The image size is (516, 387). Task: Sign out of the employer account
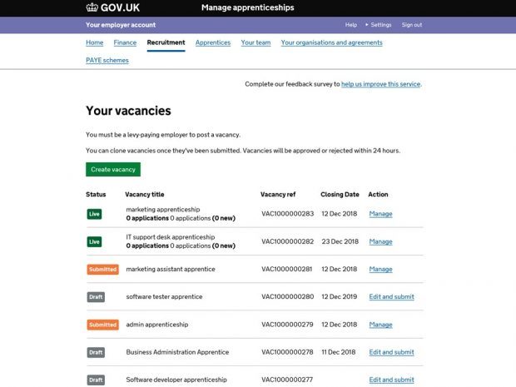click(412, 25)
